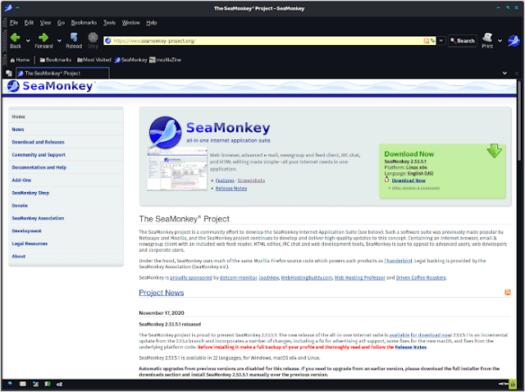This screenshot has height=392, width=525.
Task: Click the green tag icon in address bar
Action: 432,41
